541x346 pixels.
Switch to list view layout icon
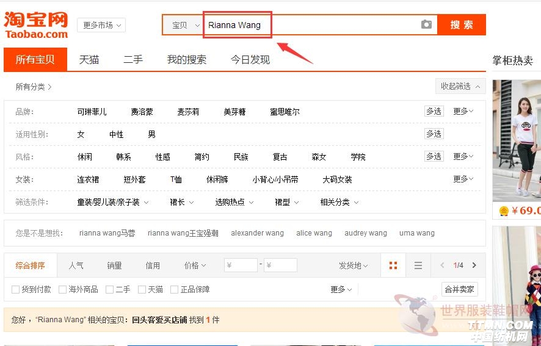click(x=418, y=265)
